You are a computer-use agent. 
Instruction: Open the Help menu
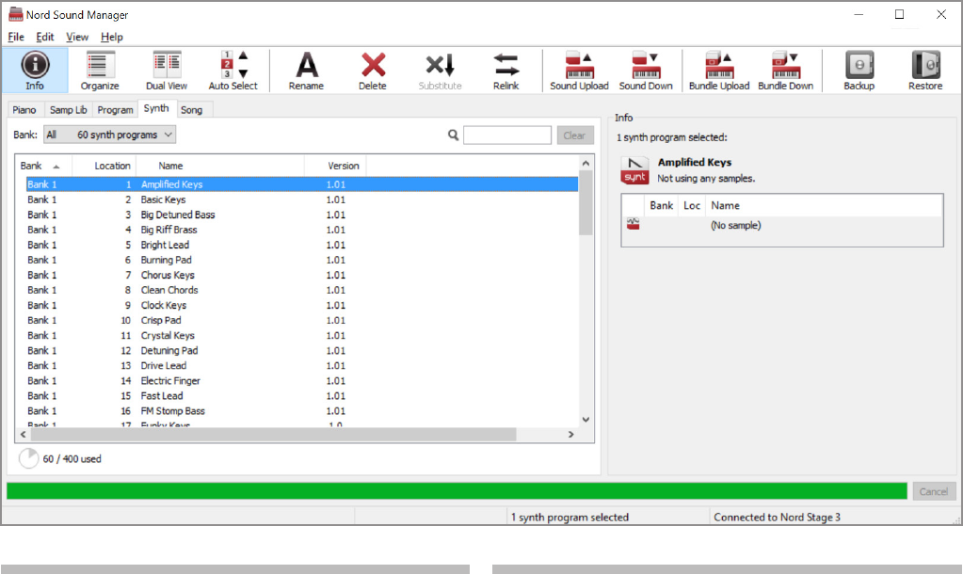(112, 37)
